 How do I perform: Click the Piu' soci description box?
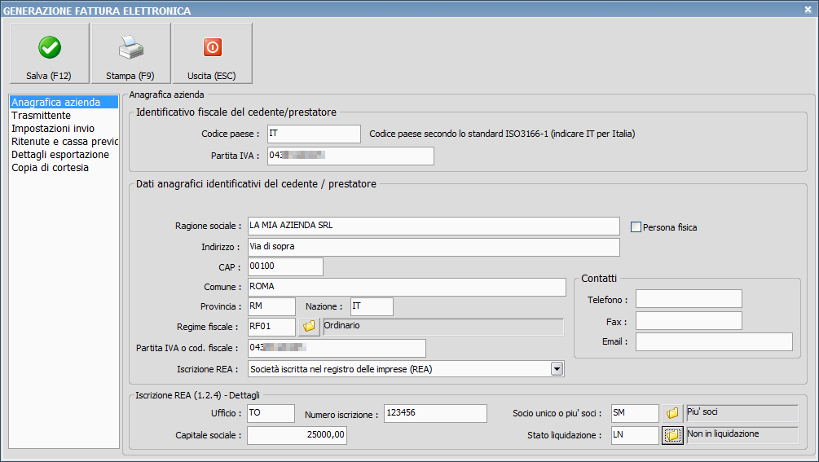click(742, 413)
